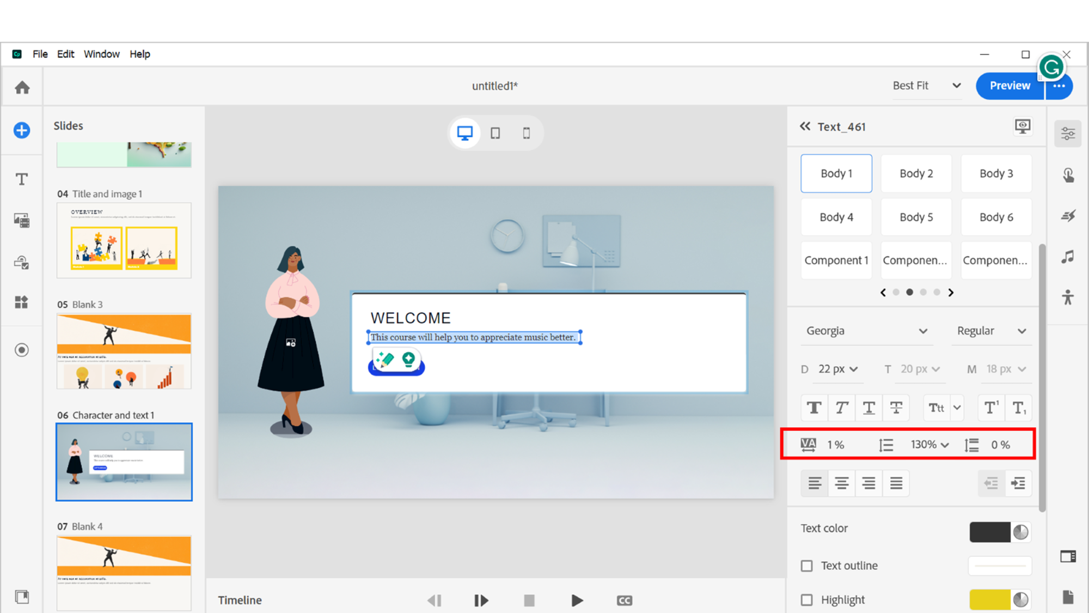Open the Accessibility panel icon
Viewport: 1089px width, 613px height.
point(1068,298)
